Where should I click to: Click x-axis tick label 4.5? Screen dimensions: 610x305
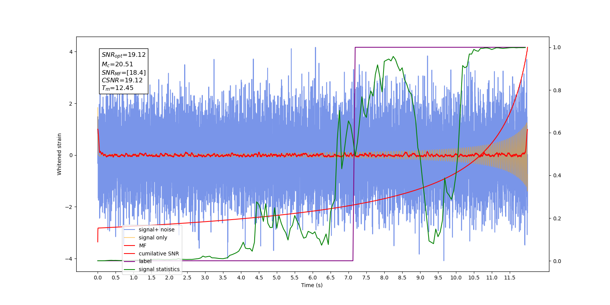[259, 278]
